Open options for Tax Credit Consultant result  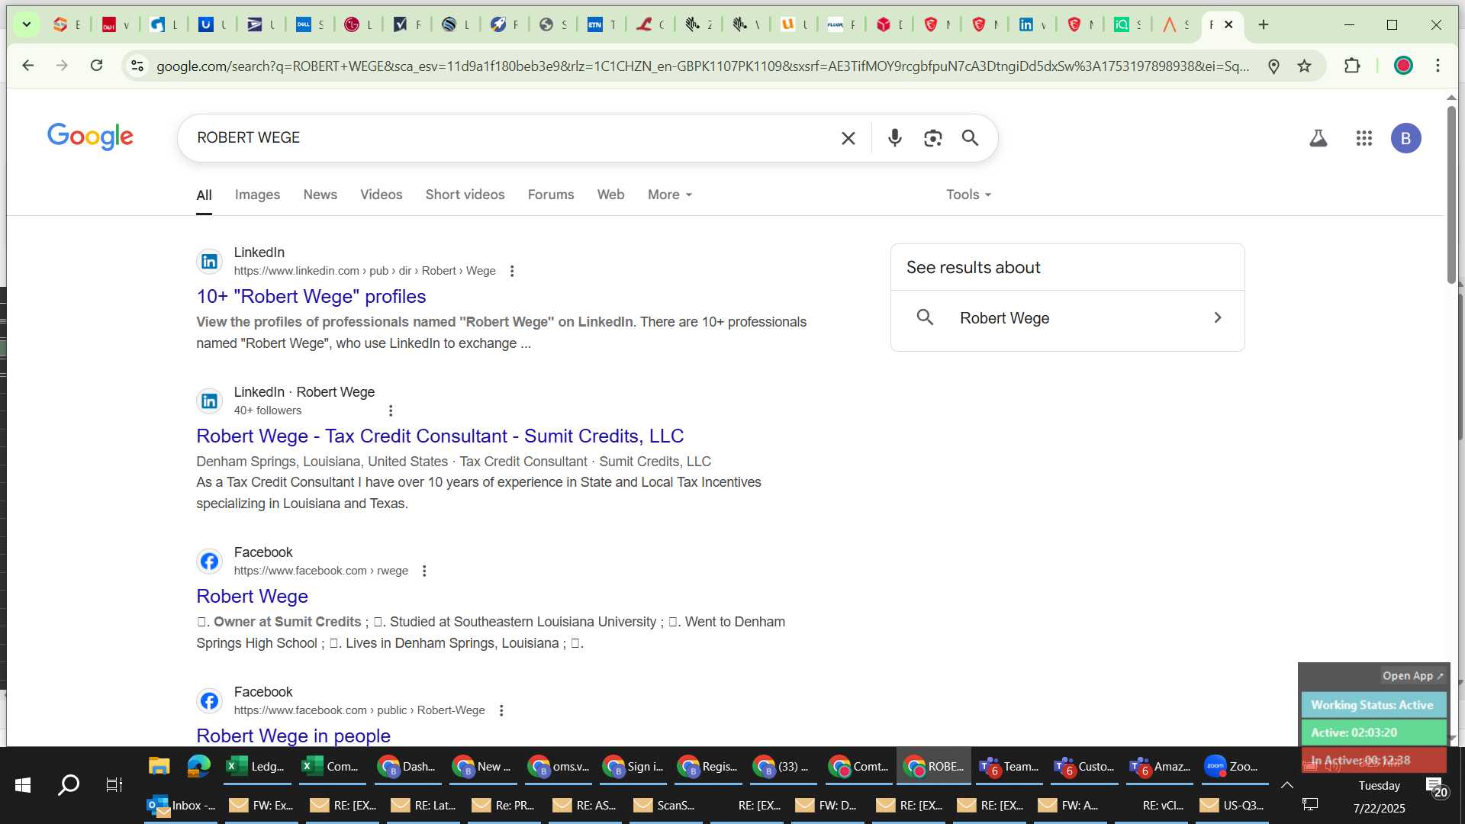pyautogui.click(x=391, y=410)
